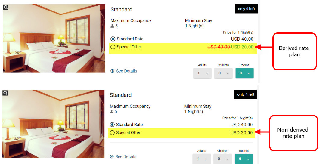Select Standard Rate in bottom room listing
Image resolution: width=322 pixels, height=164 pixels.
(x=112, y=125)
